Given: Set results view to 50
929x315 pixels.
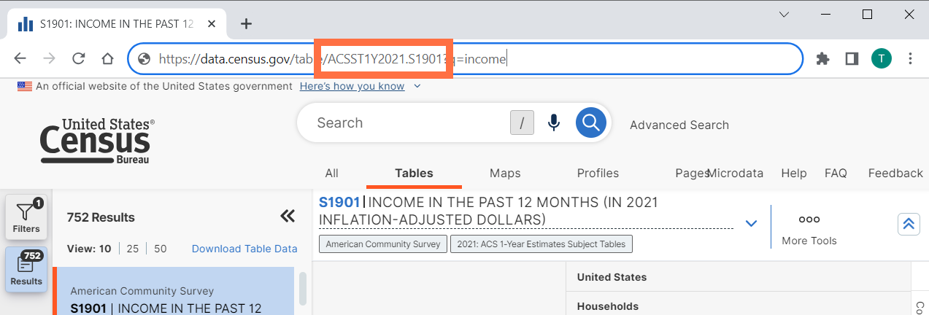Looking at the screenshot, I should [161, 249].
